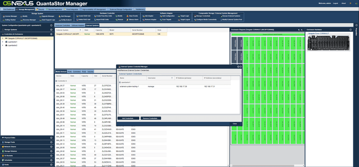Click Delete RAID Unit
The height and width of the screenshot is (167, 359).
83,20
